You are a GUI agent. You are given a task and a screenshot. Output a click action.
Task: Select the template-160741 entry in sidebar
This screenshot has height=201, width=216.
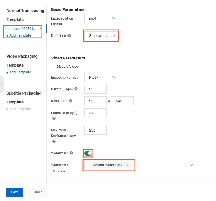pos(21,29)
